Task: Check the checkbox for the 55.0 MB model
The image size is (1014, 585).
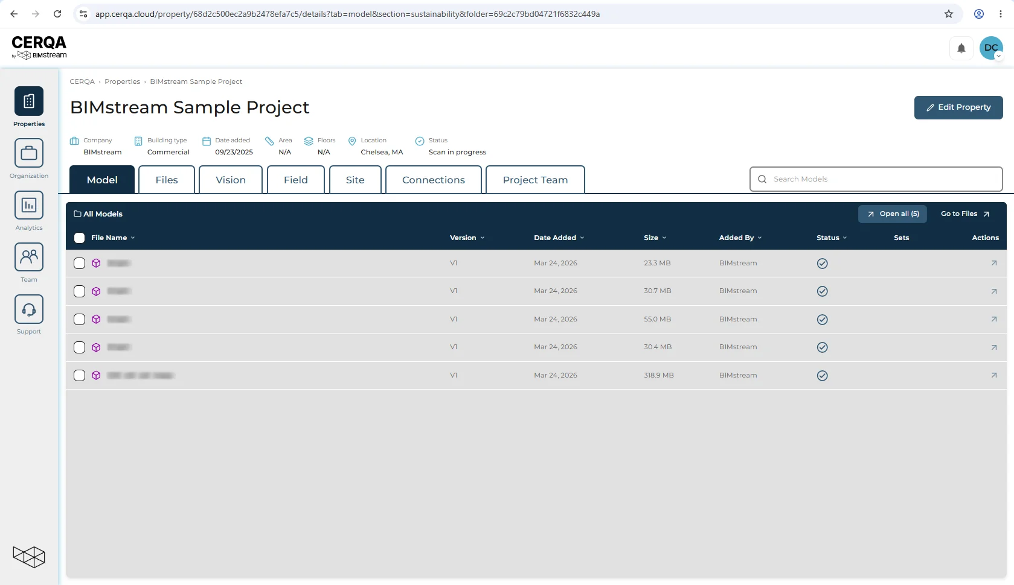Action: pos(79,319)
